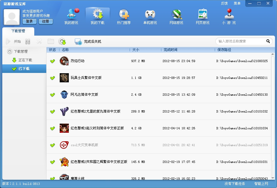Click 没有下载任务 status bar text
The height and width of the screenshot is (188, 277).
coord(235,184)
